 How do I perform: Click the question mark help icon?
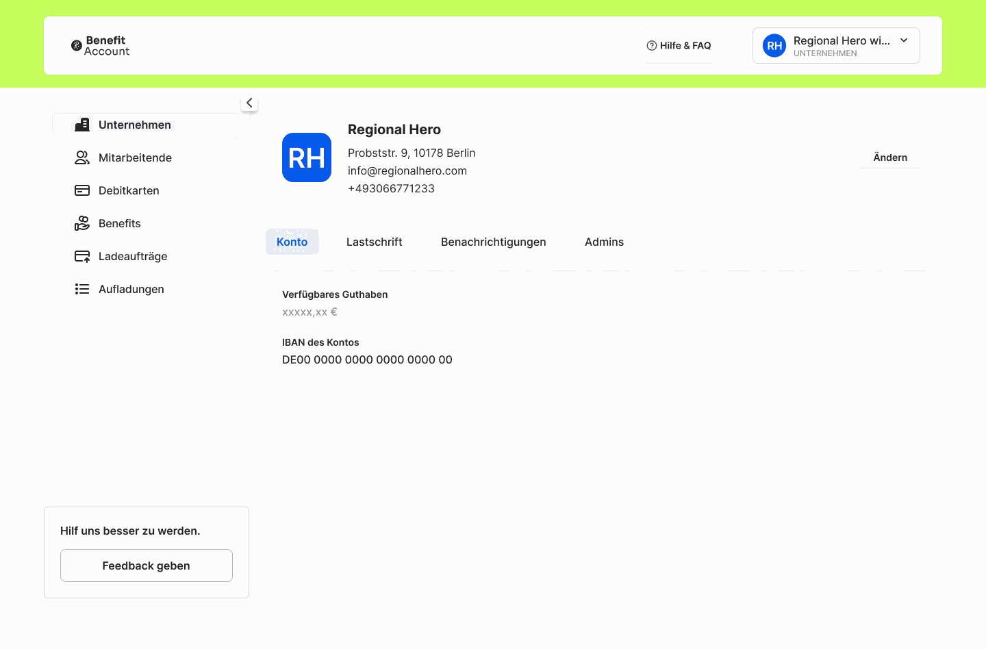point(651,46)
